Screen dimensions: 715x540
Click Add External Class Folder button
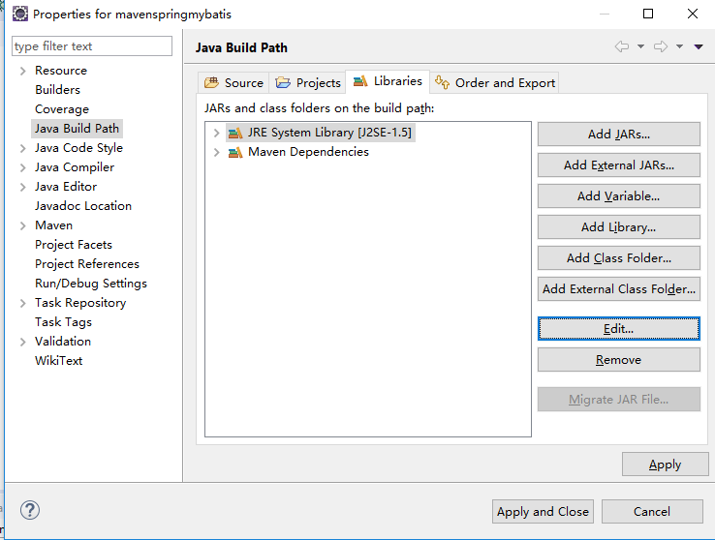[x=619, y=288]
